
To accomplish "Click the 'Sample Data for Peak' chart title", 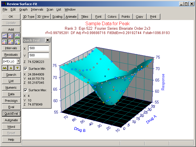I will [107, 23].
